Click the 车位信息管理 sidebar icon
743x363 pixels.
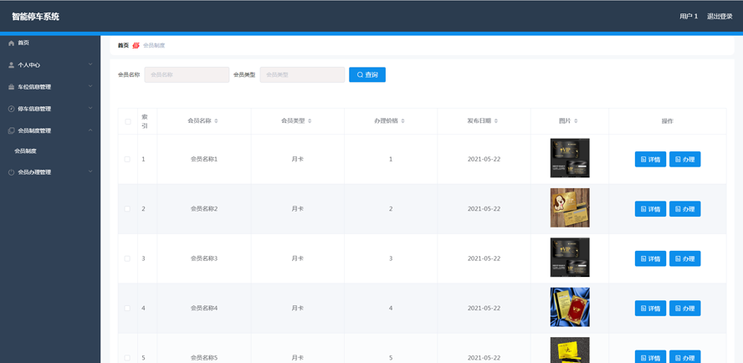tap(11, 87)
